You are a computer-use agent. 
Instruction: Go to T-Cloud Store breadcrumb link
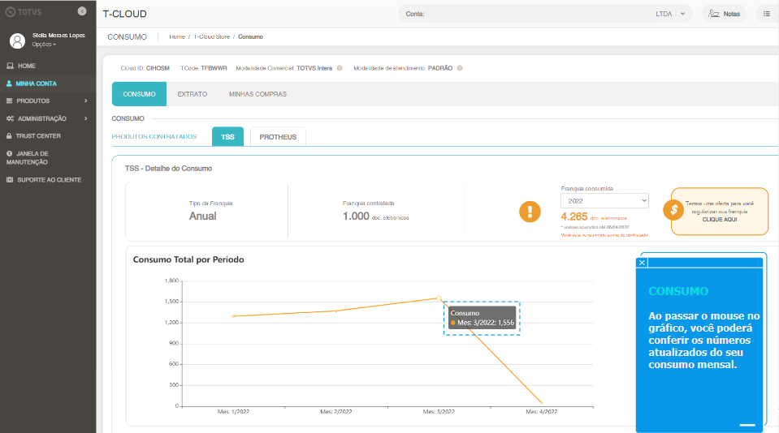[x=212, y=36]
